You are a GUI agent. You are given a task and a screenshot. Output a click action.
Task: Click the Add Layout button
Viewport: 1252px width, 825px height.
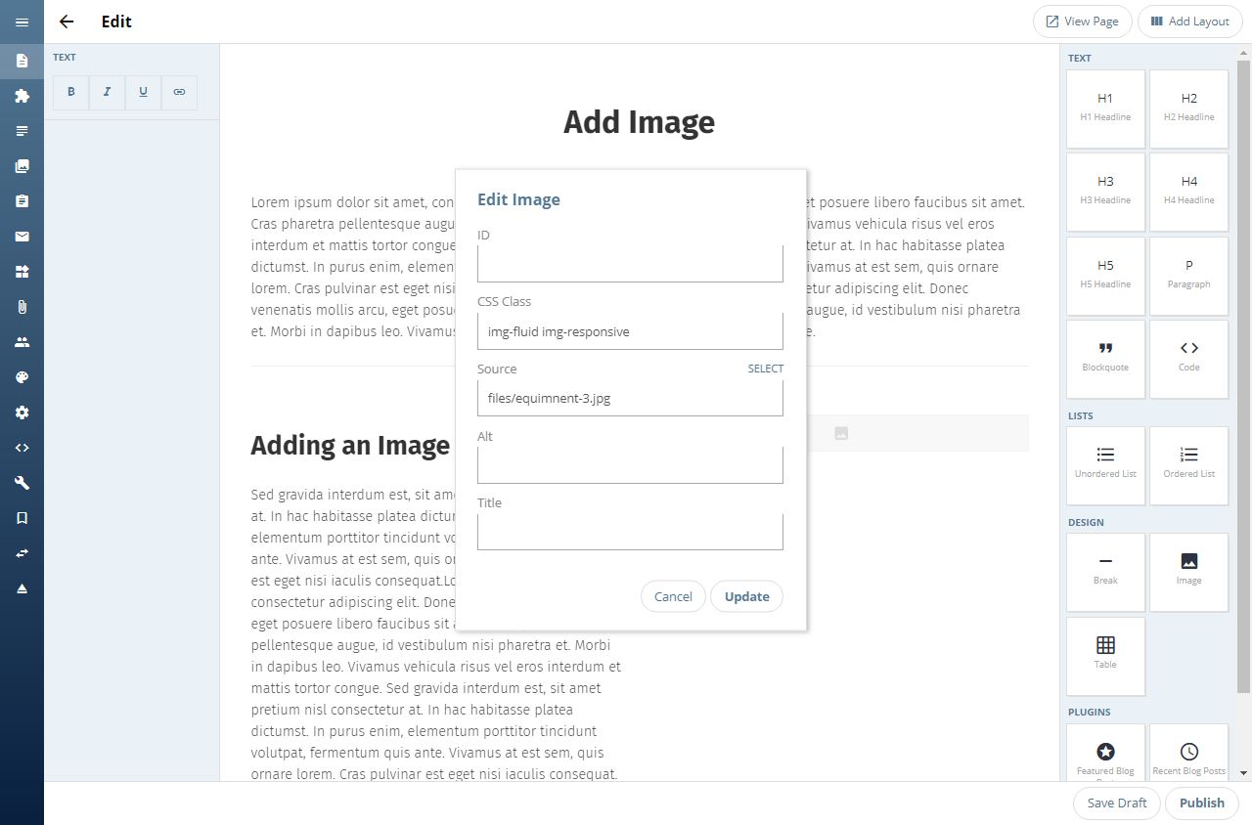[1189, 22]
